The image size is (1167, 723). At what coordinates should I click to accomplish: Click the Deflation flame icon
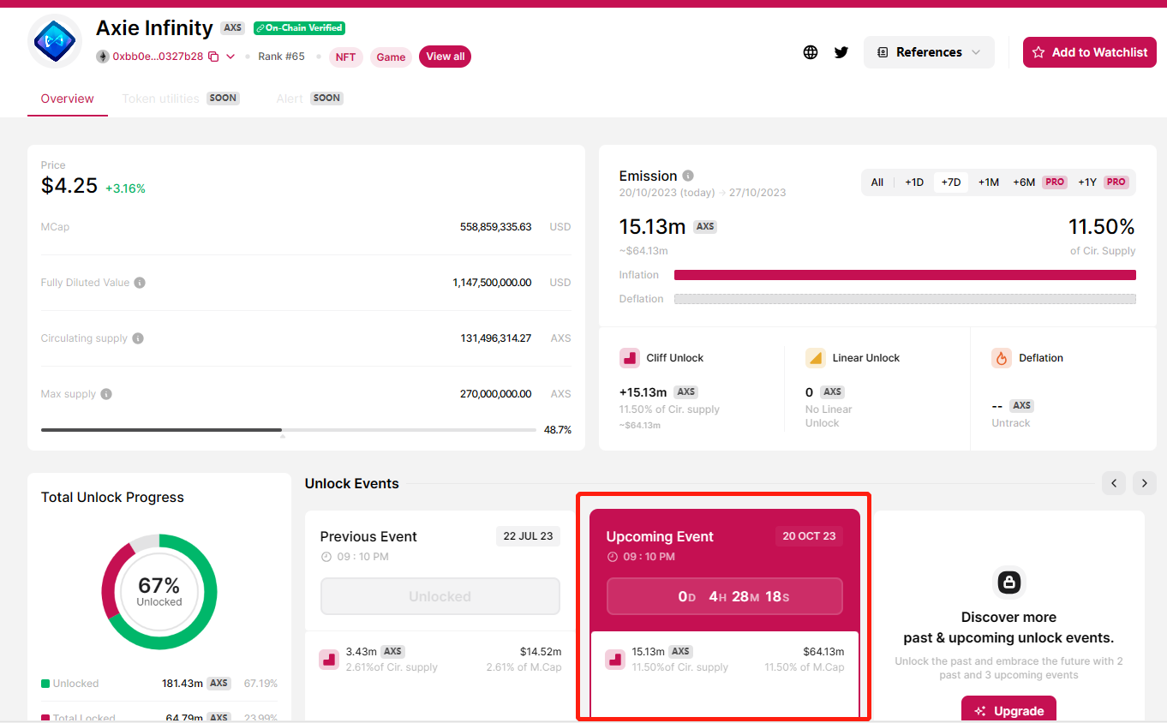[1002, 357]
